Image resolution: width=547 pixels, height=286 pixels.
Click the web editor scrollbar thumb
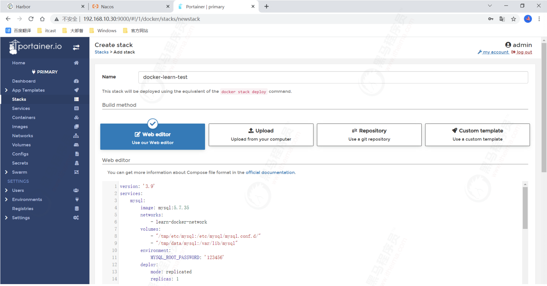(x=525, y=208)
